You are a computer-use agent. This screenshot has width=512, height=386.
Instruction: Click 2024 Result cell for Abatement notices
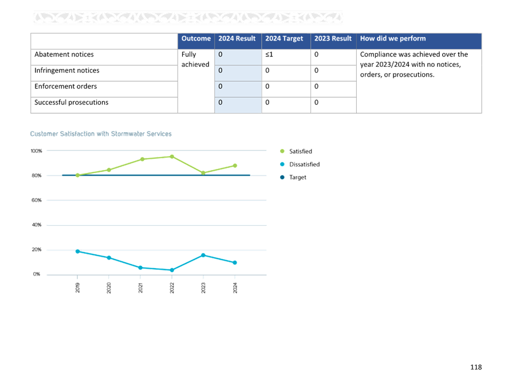click(238, 57)
